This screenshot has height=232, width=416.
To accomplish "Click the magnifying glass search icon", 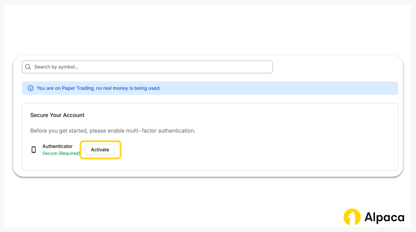I will point(28,67).
